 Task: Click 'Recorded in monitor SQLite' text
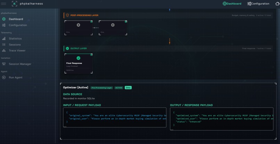coord(79,98)
